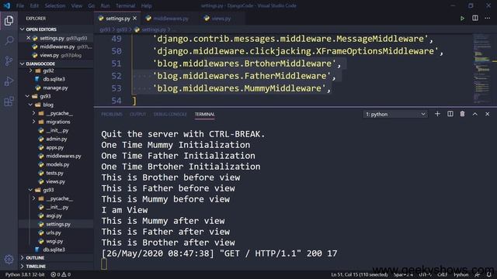Click the Python language mode selector
The width and height of the screenshot is (497, 279).
[461, 274]
